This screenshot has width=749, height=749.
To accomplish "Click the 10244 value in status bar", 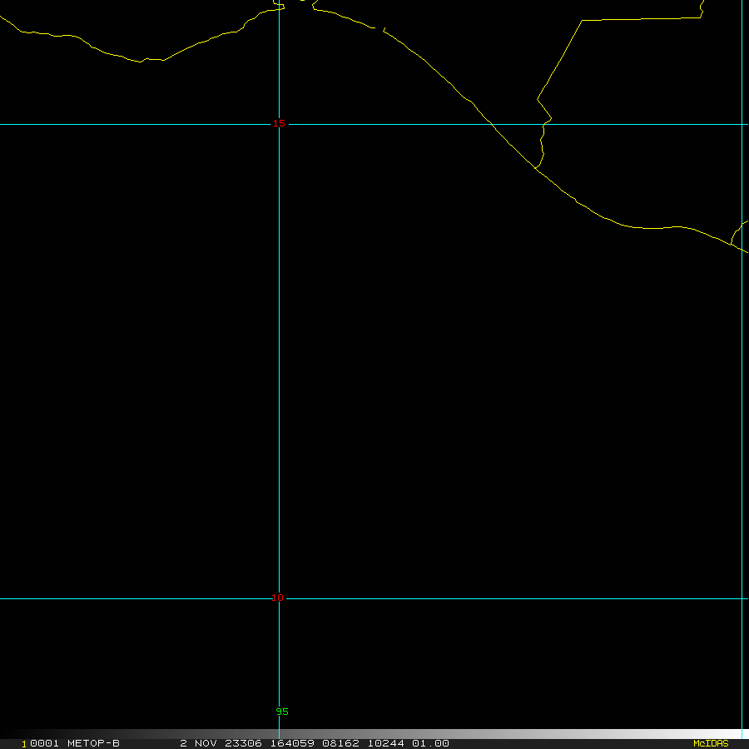I will coord(385,743).
